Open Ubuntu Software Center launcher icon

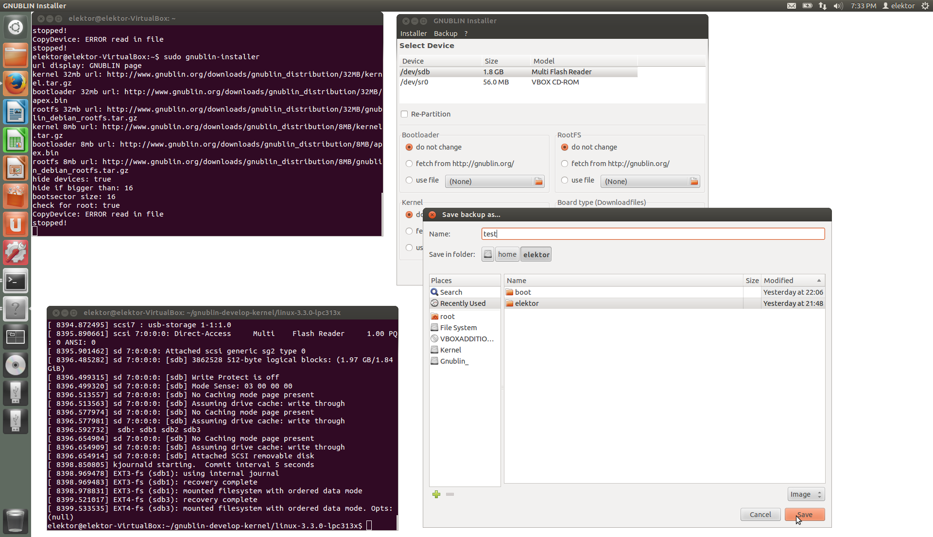pos(15,197)
